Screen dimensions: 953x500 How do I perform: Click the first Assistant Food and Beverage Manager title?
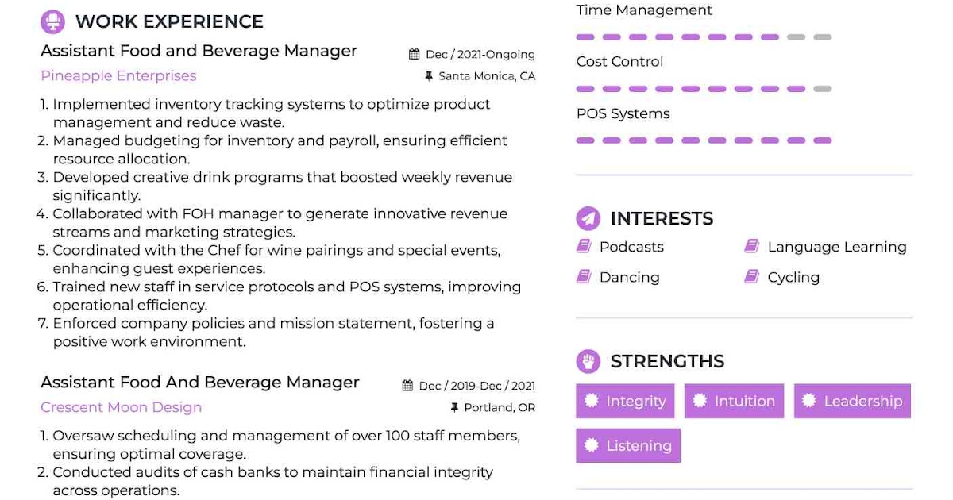[x=199, y=51]
